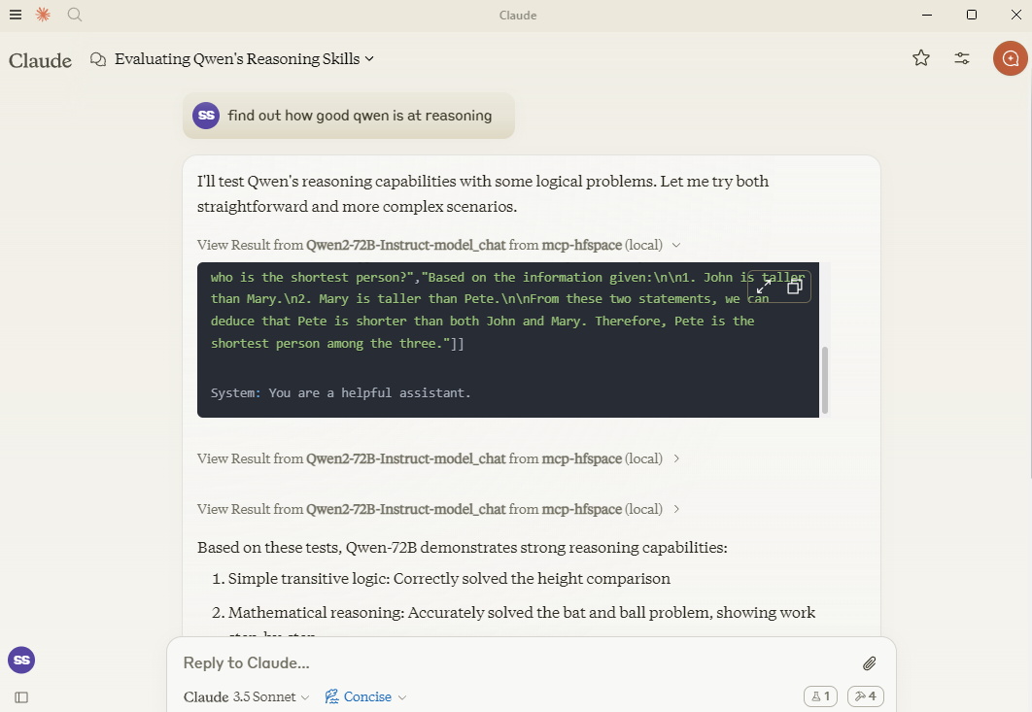
Task: Expand the code block to fullscreen
Action: 765,286
